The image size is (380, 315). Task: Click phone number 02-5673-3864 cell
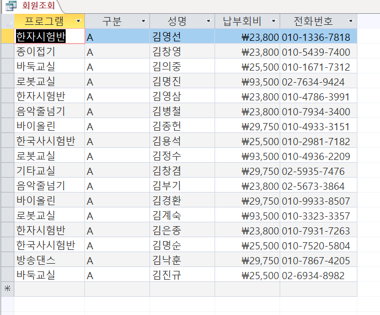tap(318, 186)
